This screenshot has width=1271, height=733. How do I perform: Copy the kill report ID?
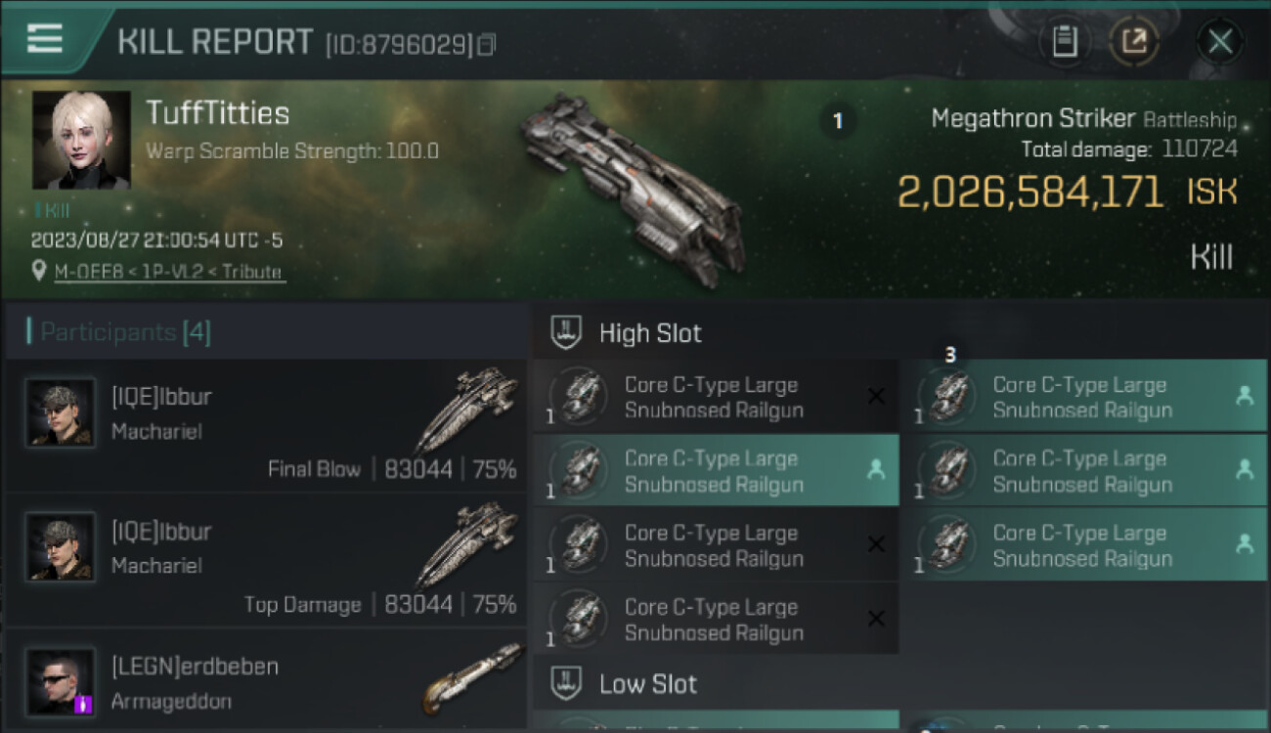pos(486,44)
